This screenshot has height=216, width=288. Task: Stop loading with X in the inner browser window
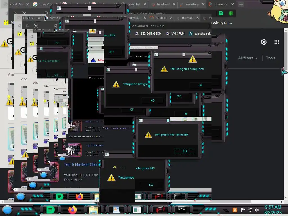(x=36, y=26)
